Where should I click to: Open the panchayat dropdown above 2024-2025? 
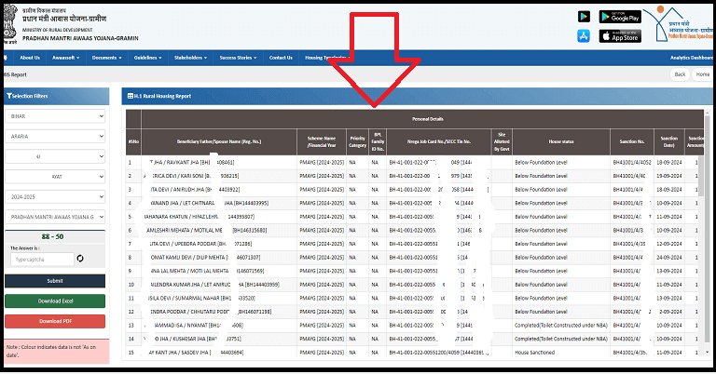tap(55, 176)
